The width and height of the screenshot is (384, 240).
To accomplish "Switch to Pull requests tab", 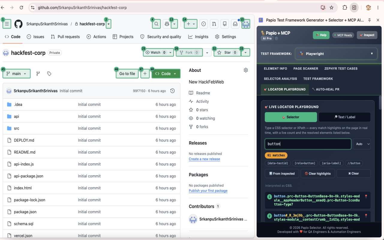I will click(x=65, y=37).
